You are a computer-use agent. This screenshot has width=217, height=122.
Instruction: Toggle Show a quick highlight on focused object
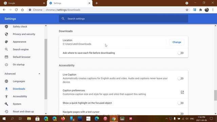pos(181,103)
